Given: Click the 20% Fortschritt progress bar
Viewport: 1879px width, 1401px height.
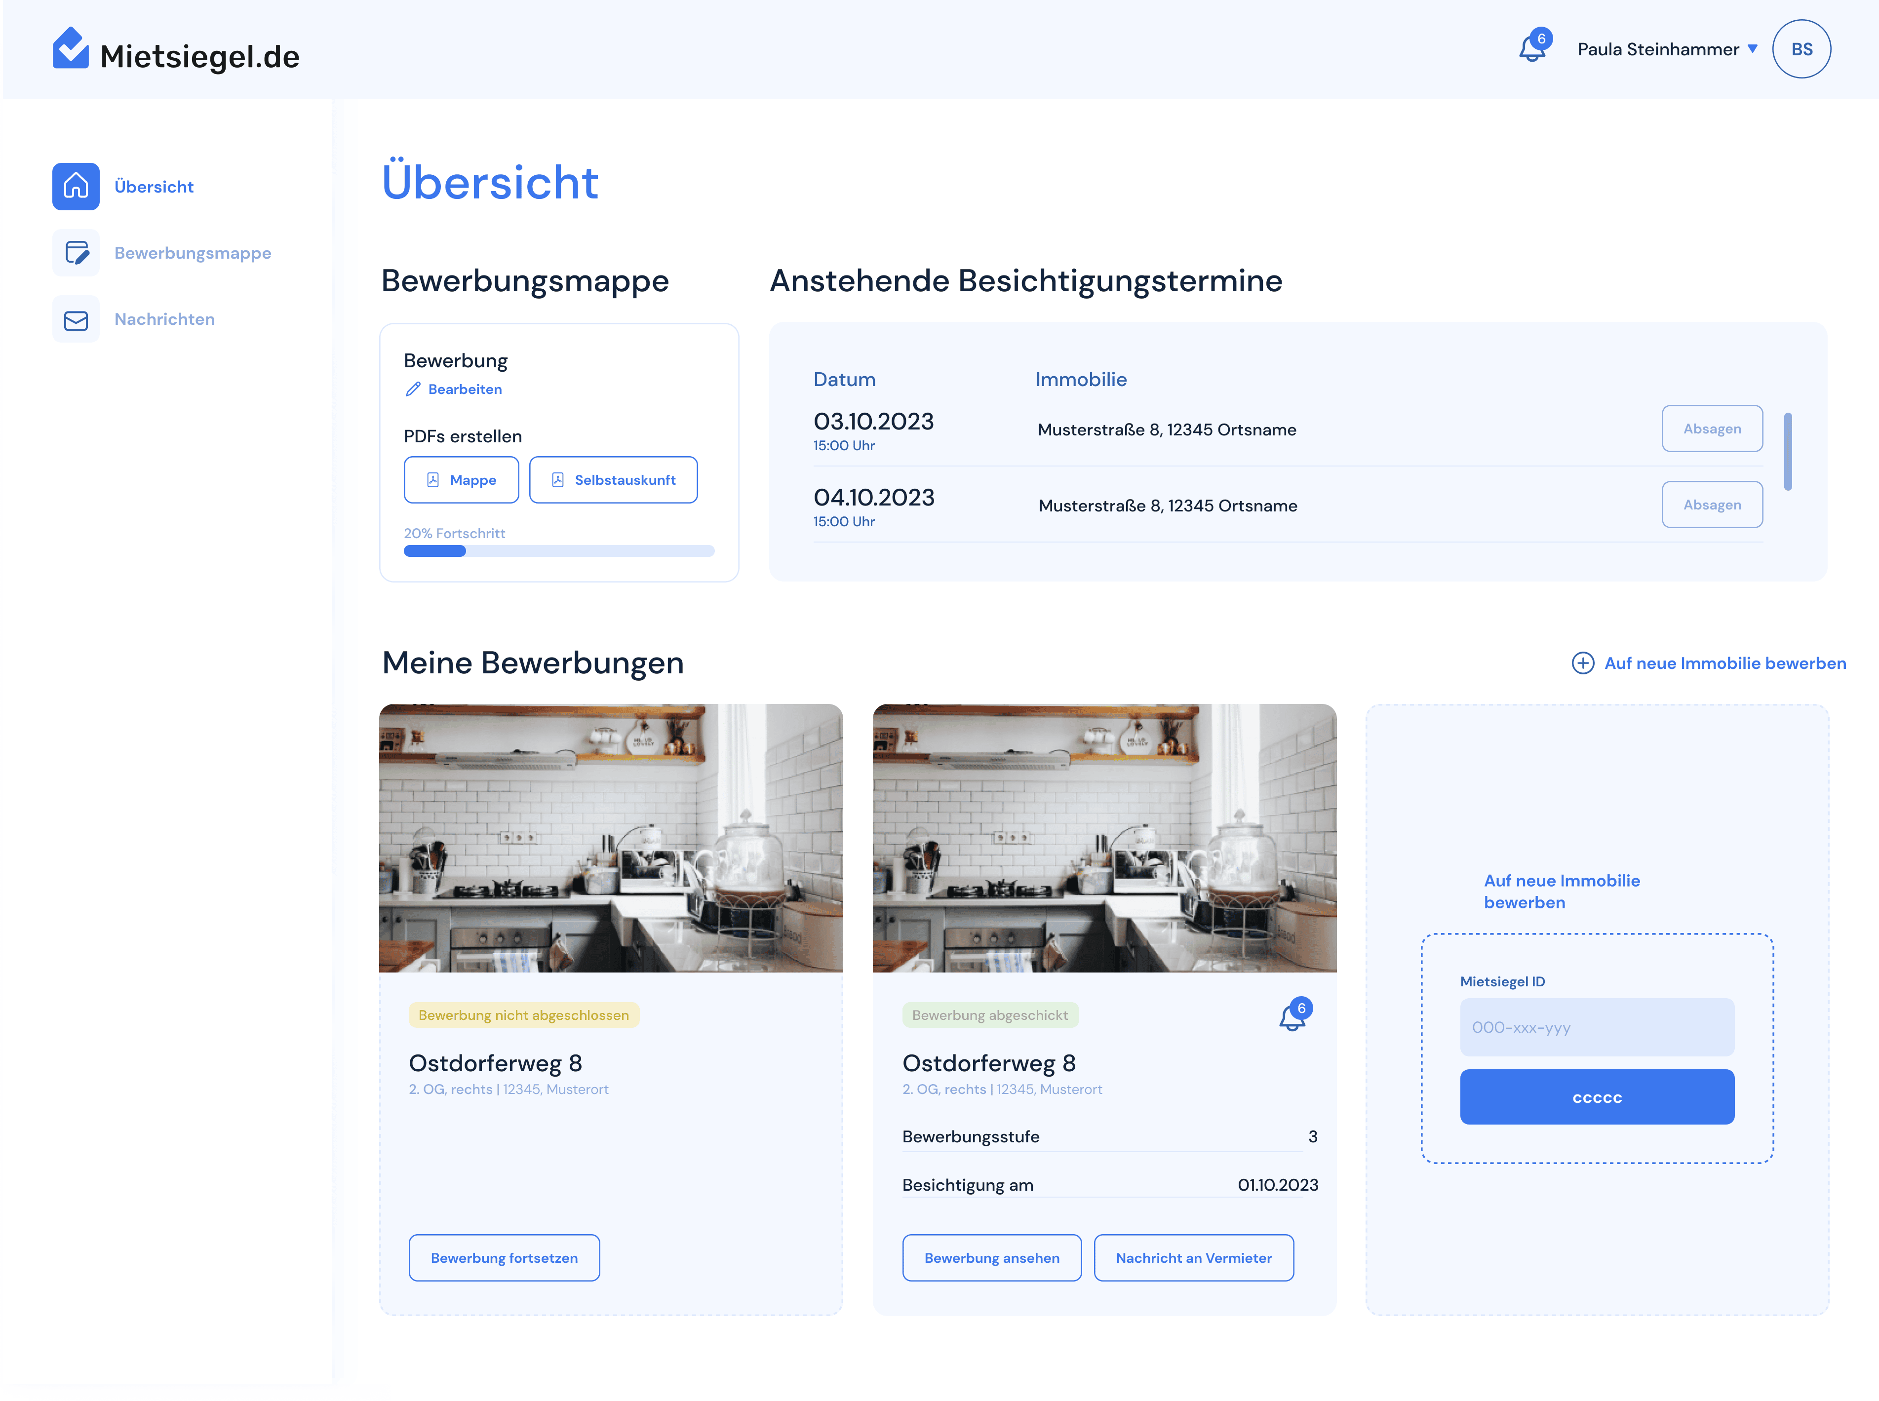Looking at the screenshot, I should pyautogui.click(x=559, y=551).
